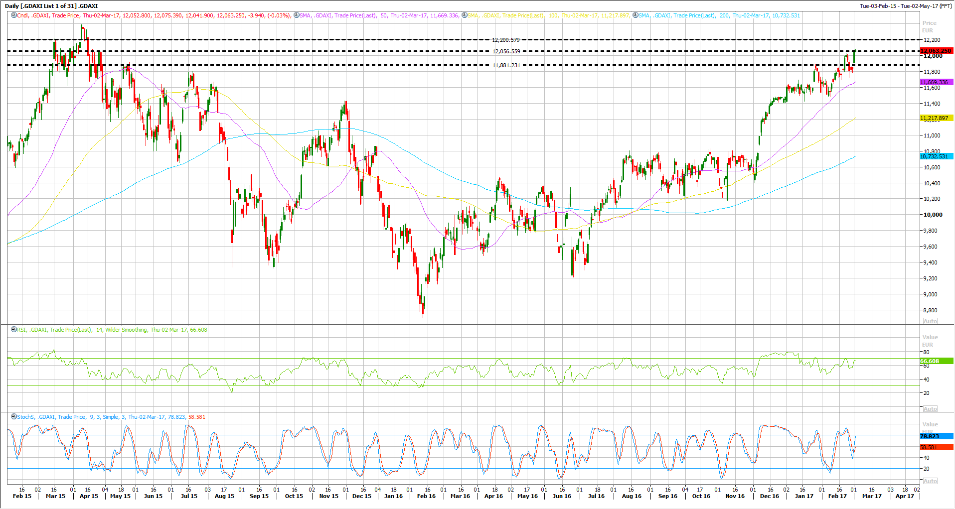Click the clock icon beside the Cndl legend
This screenshot has height=509, width=955.
pos(13,15)
